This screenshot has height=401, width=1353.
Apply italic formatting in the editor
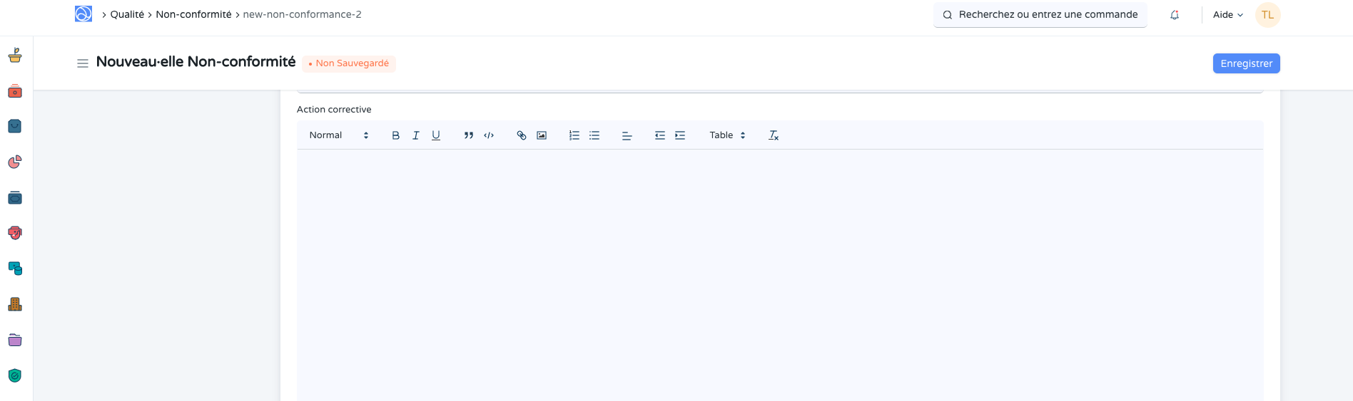point(416,135)
